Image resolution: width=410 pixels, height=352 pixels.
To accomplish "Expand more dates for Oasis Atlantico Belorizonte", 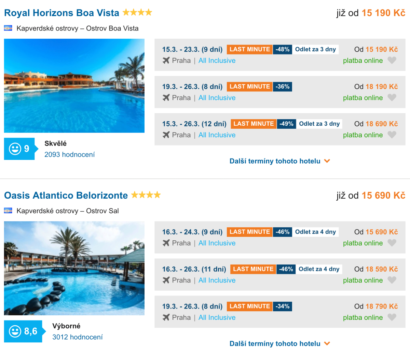I will click(x=279, y=343).
